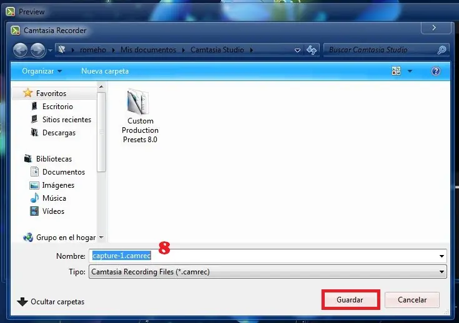This screenshot has height=323, width=459.
Task: Click the address bar root folder icon
Action: pyautogui.click(x=62, y=50)
